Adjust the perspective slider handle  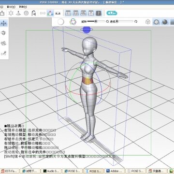tap(117, 21)
